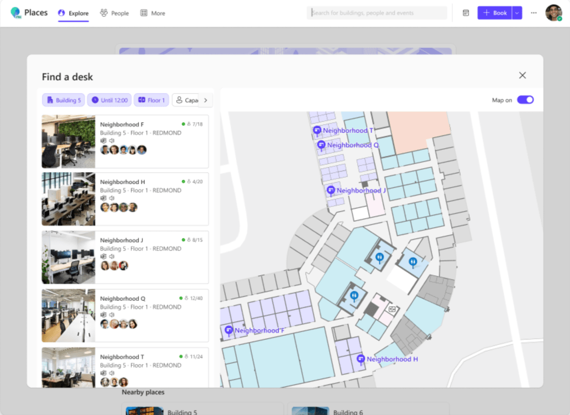Click the equipment icon under Neighborhood F
The width and height of the screenshot is (570, 415).
pos(103,140)
